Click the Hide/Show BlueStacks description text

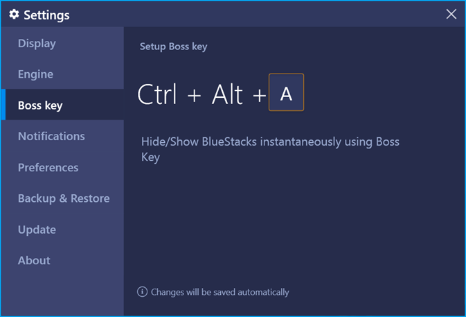[270, 149]
